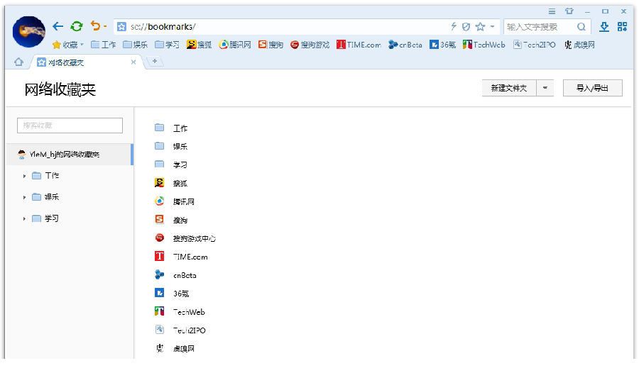Click the back arrow navigation button
Image resolution: width=639 pixels, height=373 pixels.
coord(58,26)
